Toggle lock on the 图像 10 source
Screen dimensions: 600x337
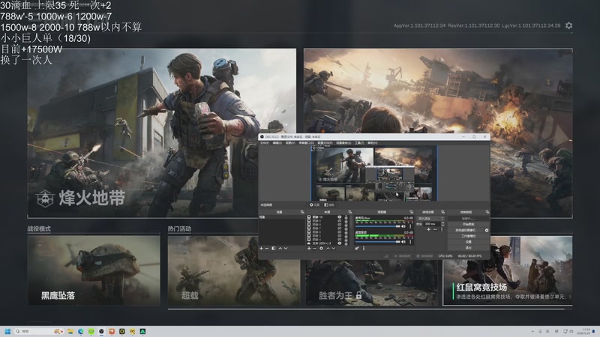pyautogui.click(x=346, y=217)
